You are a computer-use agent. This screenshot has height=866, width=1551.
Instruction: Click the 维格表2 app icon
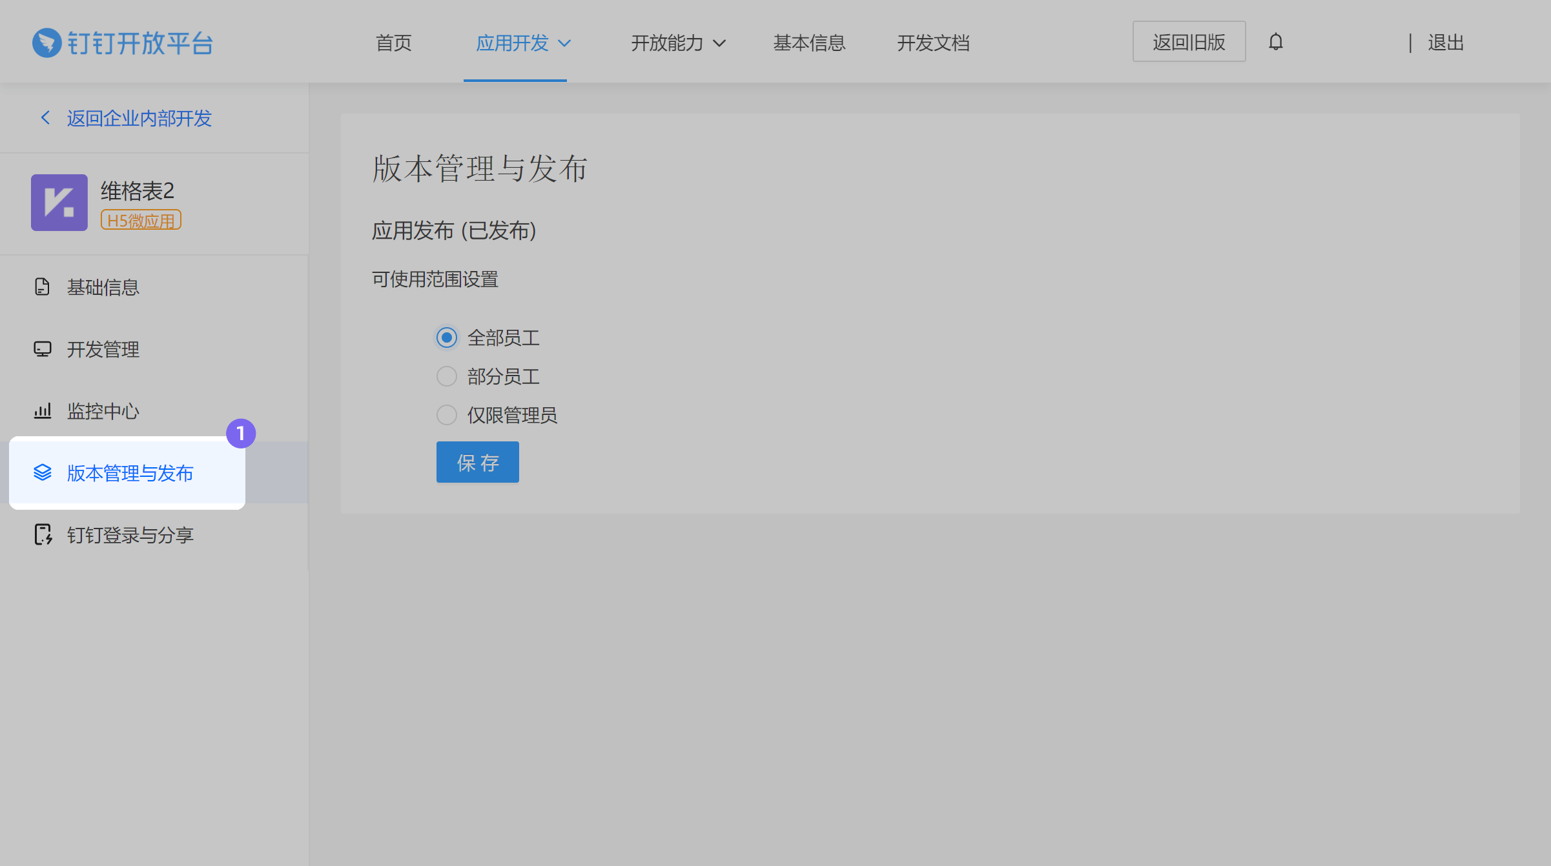coord(59,203)
